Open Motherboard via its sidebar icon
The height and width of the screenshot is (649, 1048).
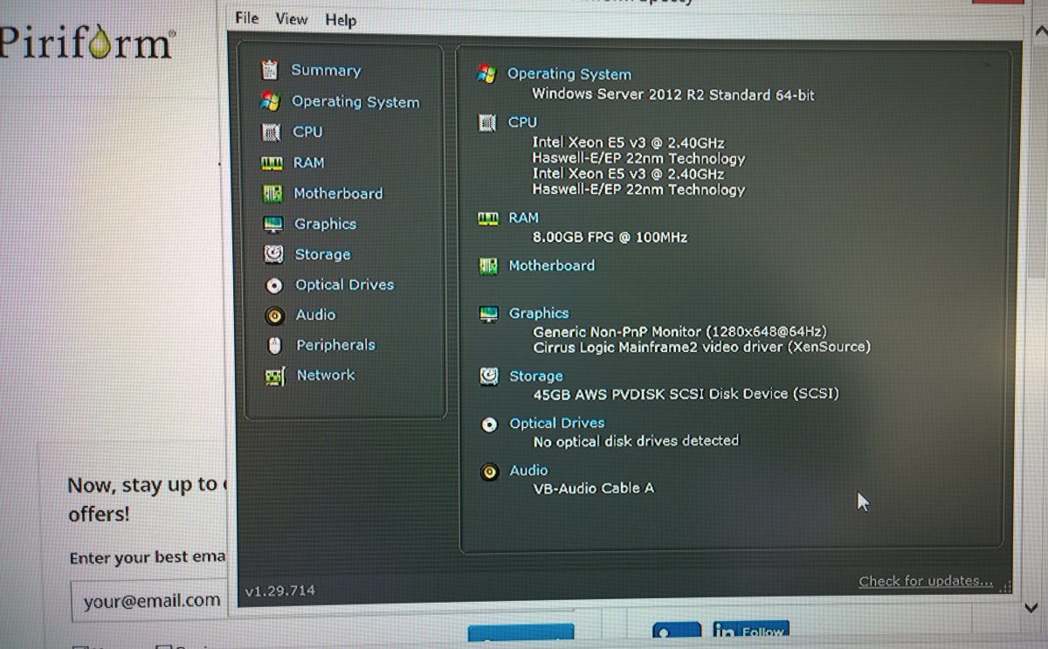click(x=272, y=194)
